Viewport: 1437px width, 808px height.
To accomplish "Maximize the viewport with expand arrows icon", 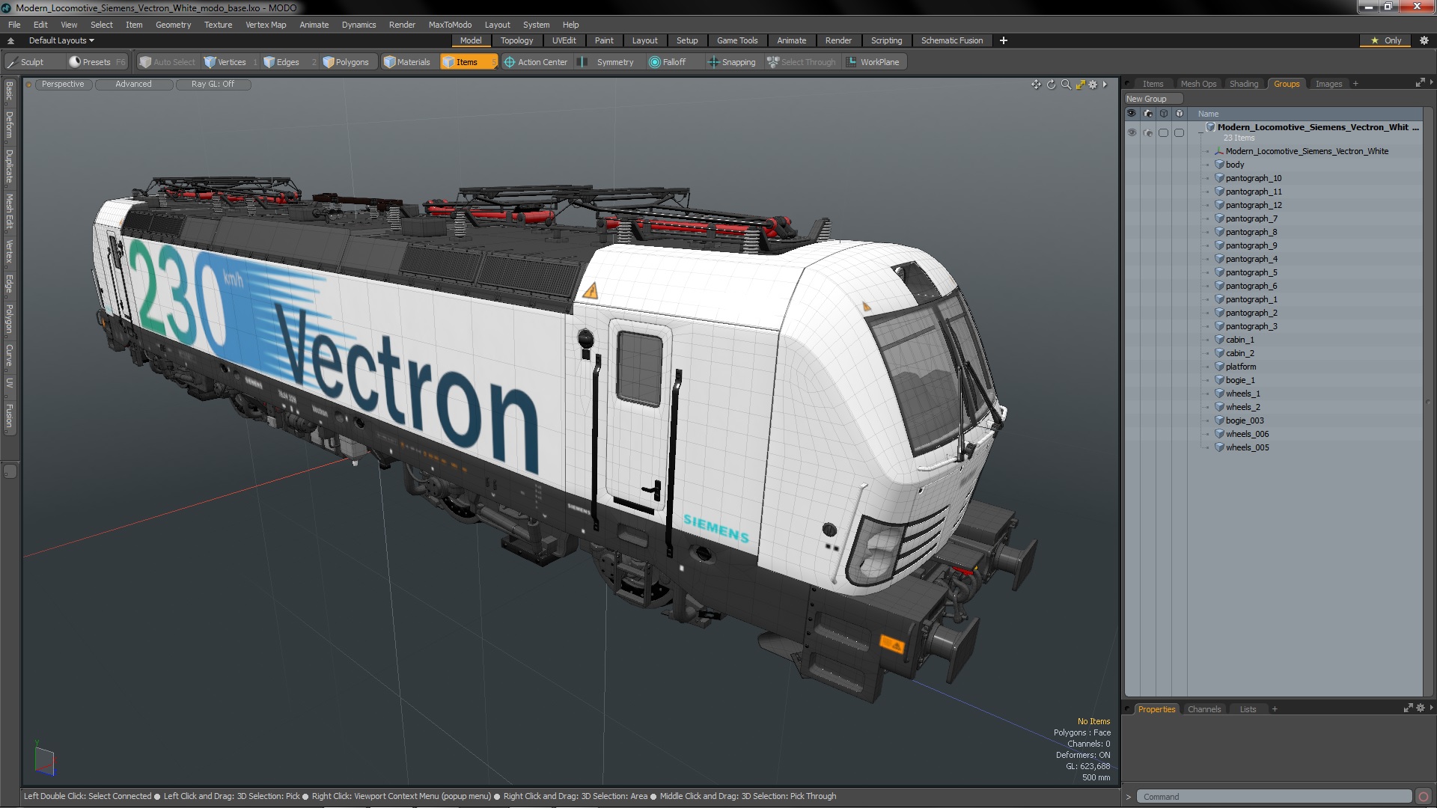I will [x=1080, y=85].
